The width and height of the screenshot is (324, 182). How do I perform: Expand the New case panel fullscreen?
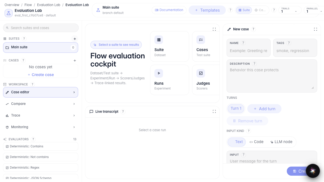315,29
